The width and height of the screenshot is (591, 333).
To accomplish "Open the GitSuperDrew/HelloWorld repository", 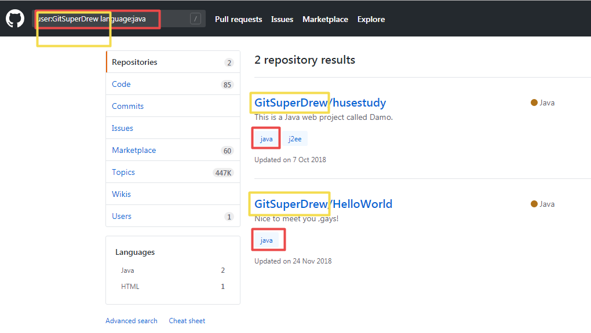I will [x=323, y=204].
